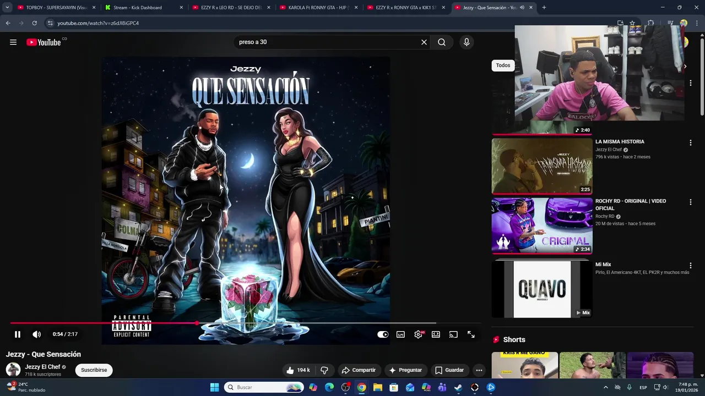Switch to EZZY R x LEO RD tab
The width and height of the screenshot is (705, 396).
231,8
